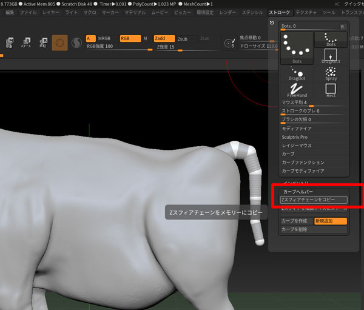
Task: Select the Rotate (回転) tool icon
Action: pyautogui.click(x=43, y=42)
